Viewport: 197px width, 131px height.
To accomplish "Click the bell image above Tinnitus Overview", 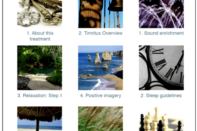I will [x=100, y=14].
